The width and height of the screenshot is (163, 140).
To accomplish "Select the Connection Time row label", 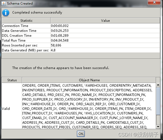I will pyautogui.click(x=15, y=26).
